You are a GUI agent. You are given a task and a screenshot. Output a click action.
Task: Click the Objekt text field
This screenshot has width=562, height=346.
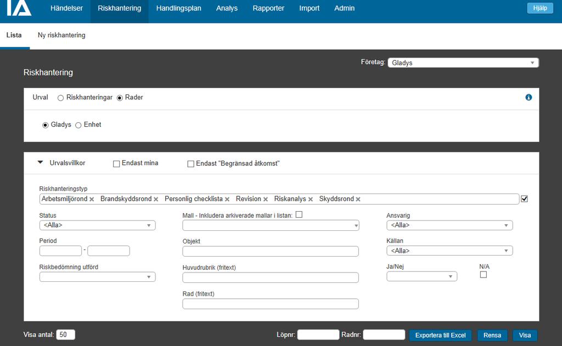[x=271, y=251]
